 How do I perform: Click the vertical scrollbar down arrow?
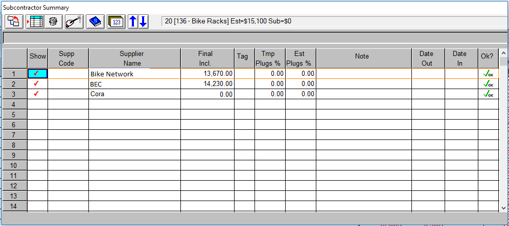[504, 208]
